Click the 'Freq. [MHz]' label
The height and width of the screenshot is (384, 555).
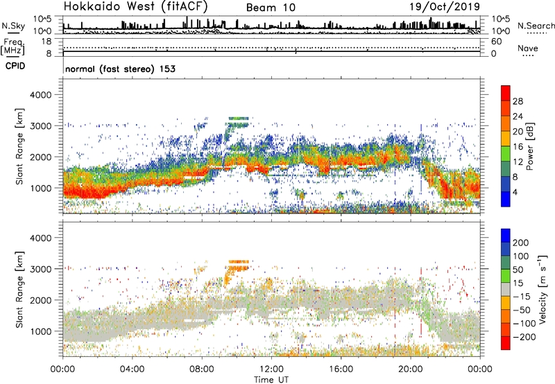point(12,47)
